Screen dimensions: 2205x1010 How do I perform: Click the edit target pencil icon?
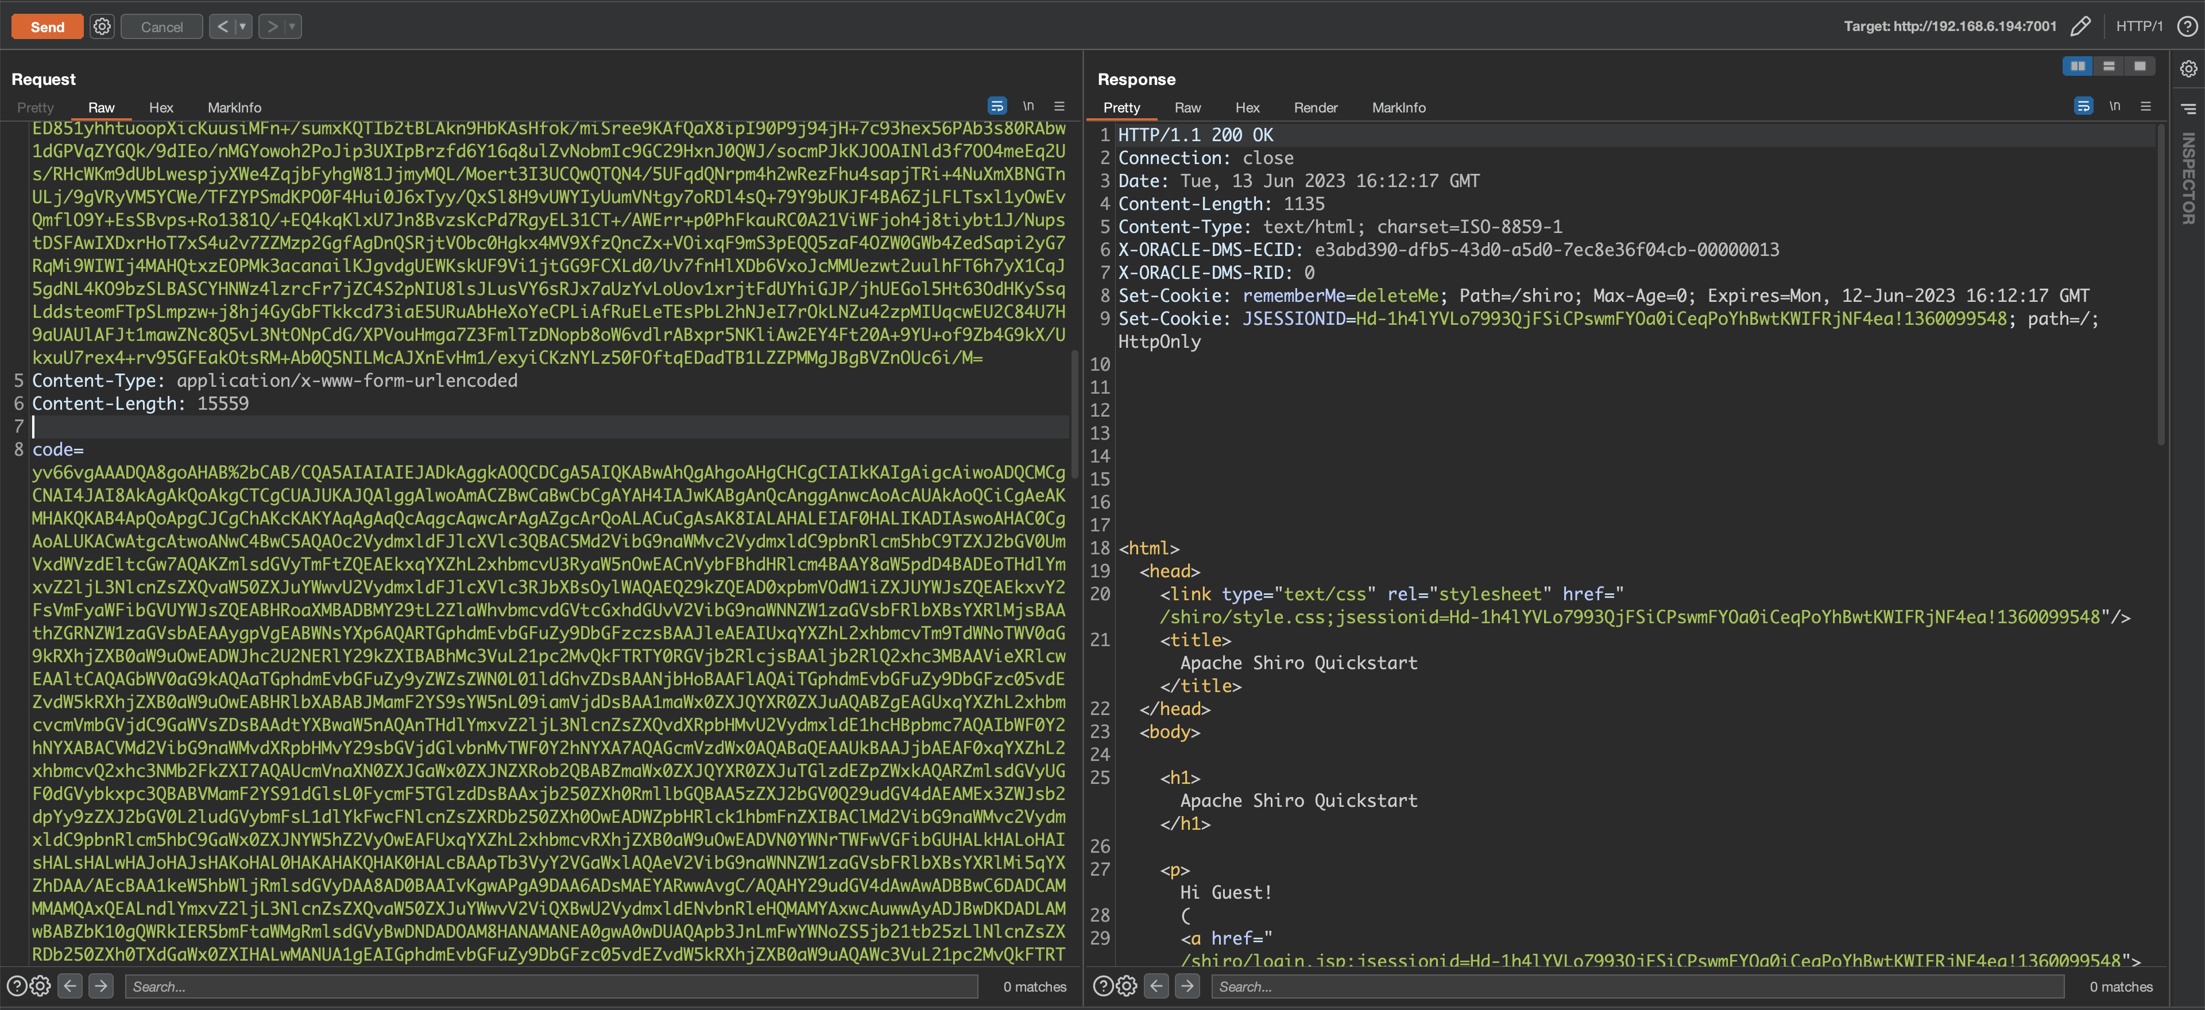click(x=2080, y=26)
